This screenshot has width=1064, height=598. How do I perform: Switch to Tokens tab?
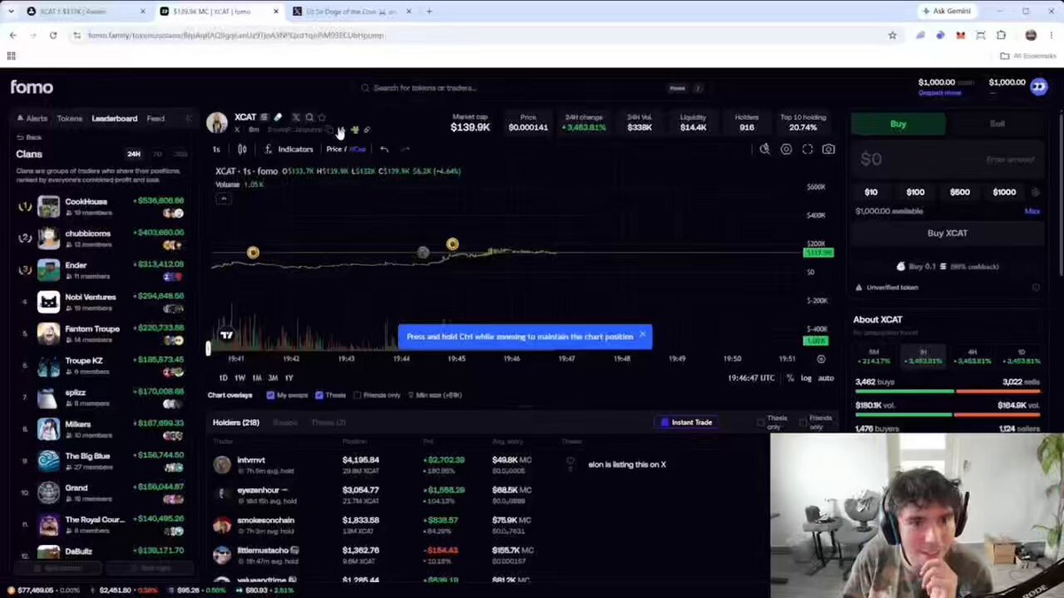(x=69, y=118)
